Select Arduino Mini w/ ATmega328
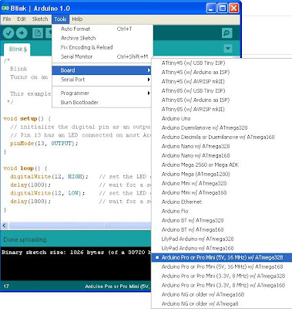The width and height of the screenshot is (292, 309). coord(222,184)
